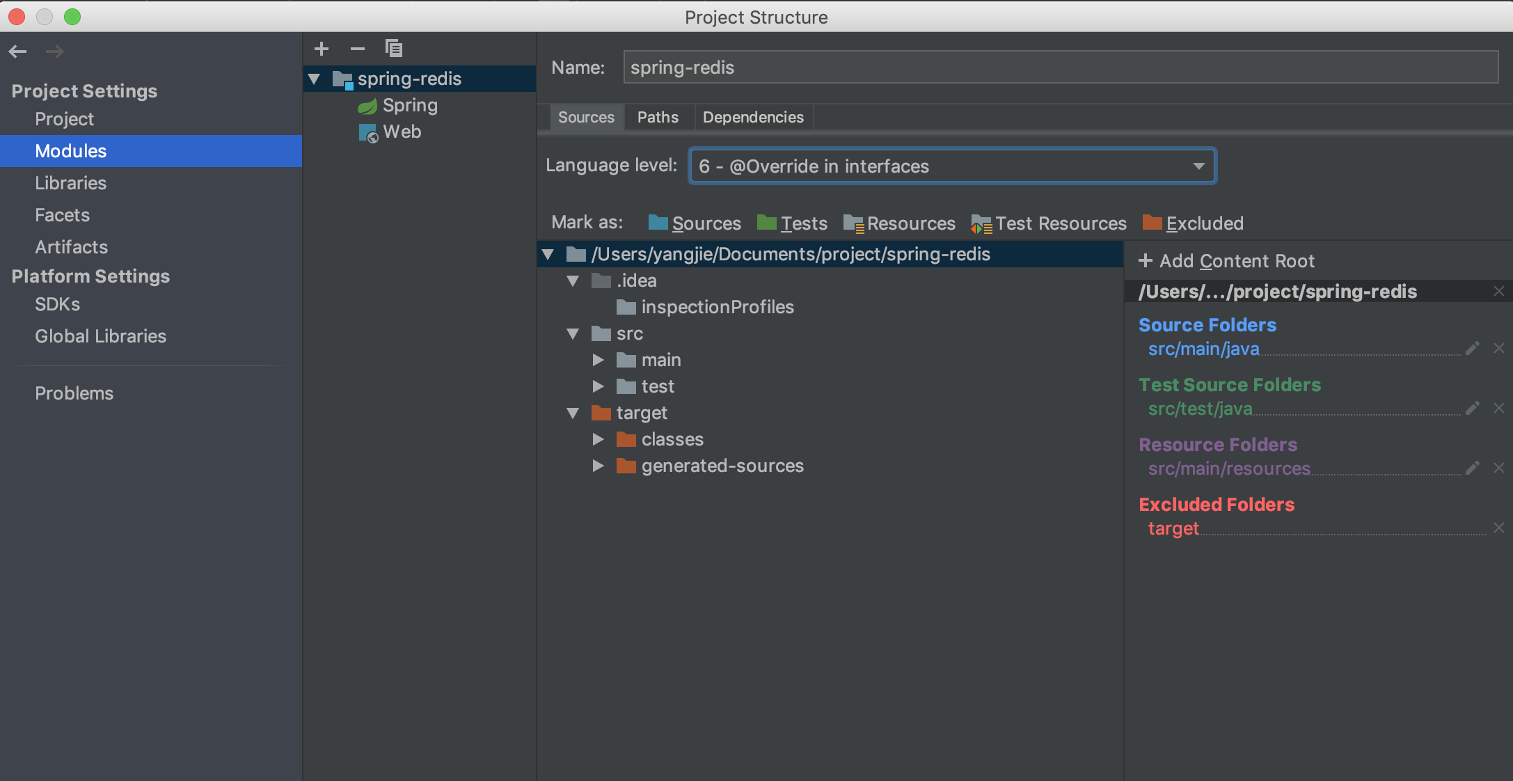Viewport: 1513px width, 781px height.
Task: Remove src/test/java test source folder
Action: click(1499, 409)
